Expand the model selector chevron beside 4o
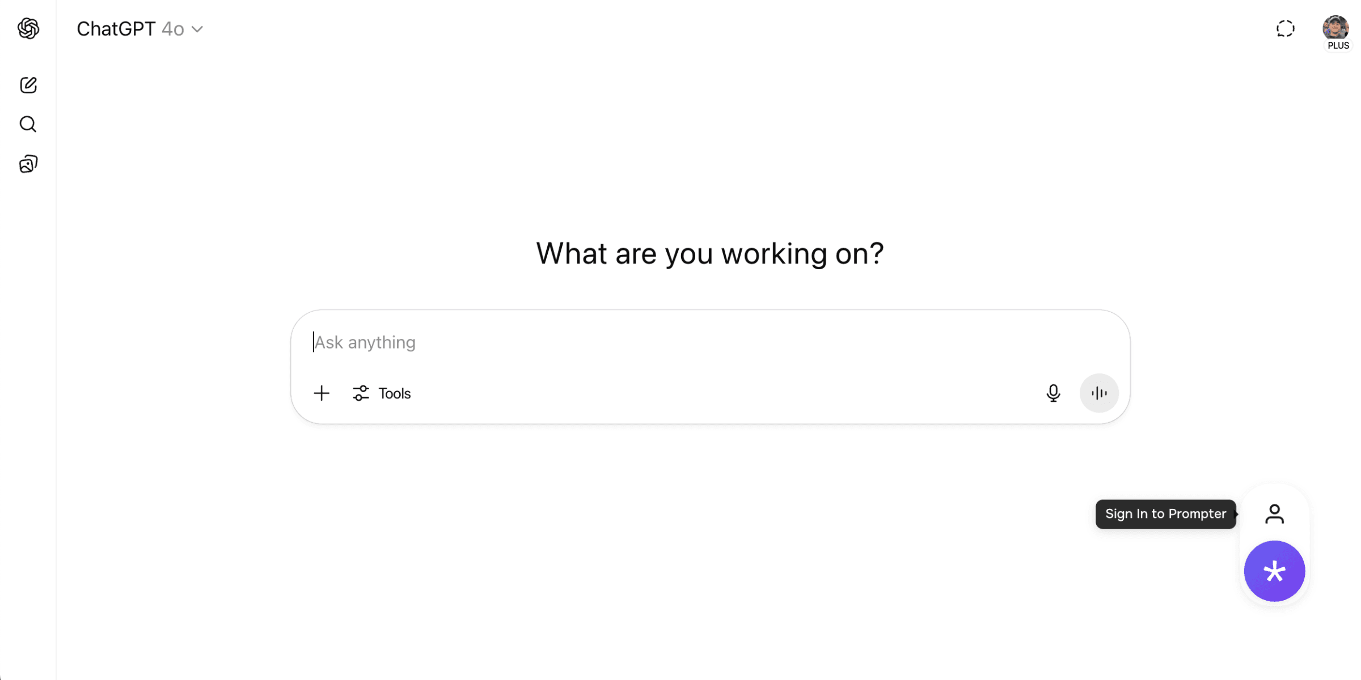The image size is (1361, 680). pyautogui.click(x=197, y=29)
